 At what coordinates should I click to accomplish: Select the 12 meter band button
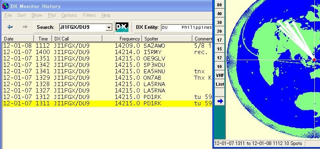(x=220, y=58)
